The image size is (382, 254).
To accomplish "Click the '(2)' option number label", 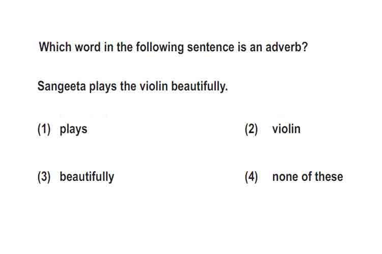I will click(x=251, y=129).
